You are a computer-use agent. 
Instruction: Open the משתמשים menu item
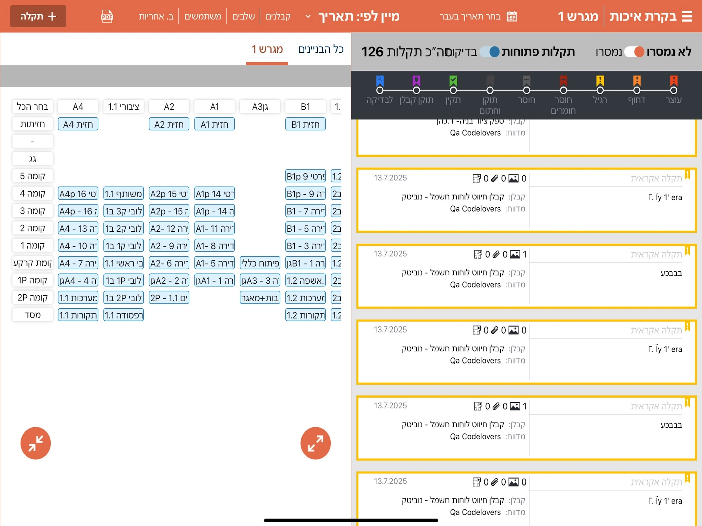pyautogui.click(x=203, y=16)
